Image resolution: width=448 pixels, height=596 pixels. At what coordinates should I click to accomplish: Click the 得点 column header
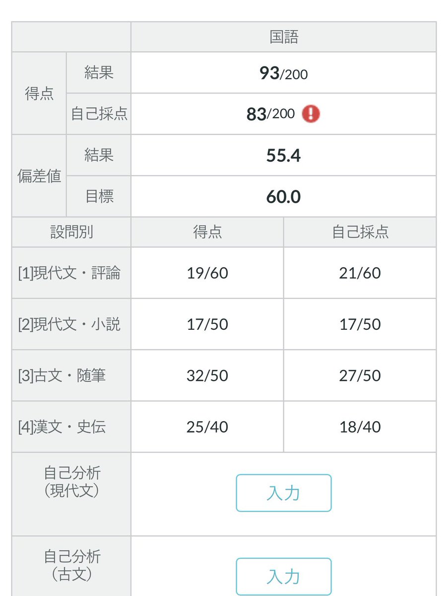[207, 232]
